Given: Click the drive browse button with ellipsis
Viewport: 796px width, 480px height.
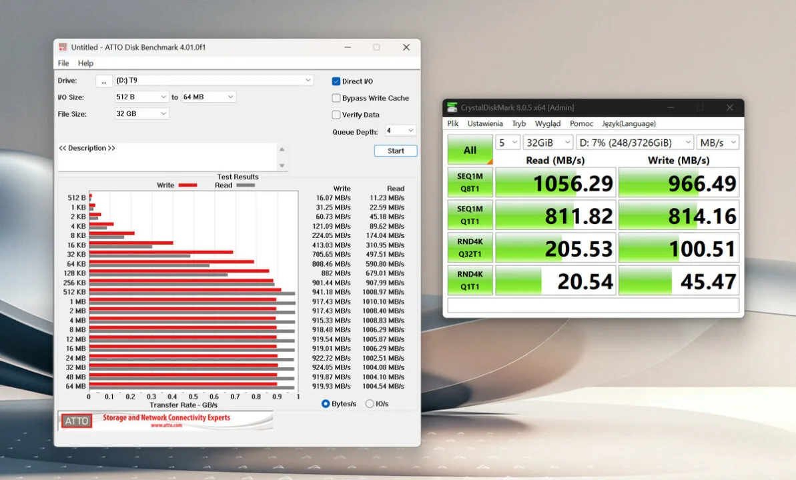Looking at the screenshot, I should [x=104, y=81].
